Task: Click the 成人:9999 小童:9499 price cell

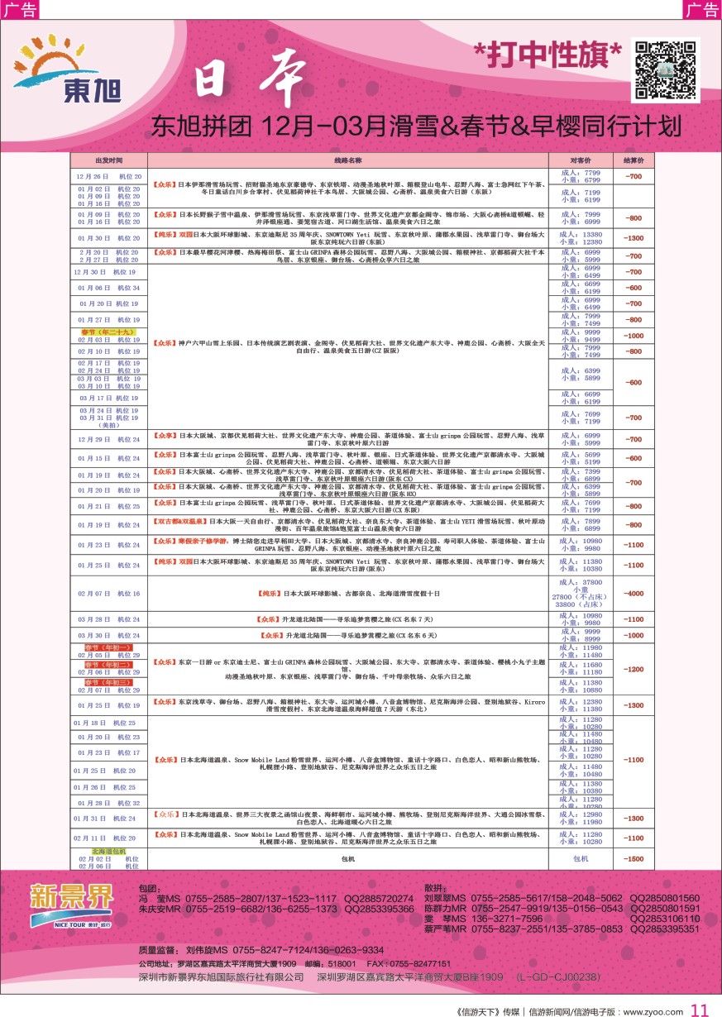Action: [x=581, y=336]
